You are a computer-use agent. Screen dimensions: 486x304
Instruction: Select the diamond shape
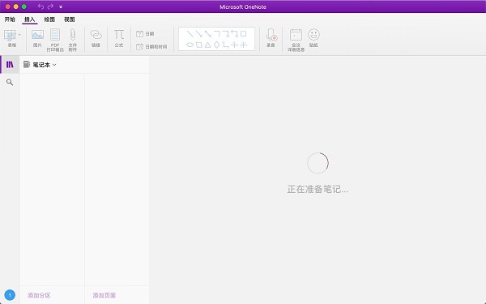tap(216, 45)
